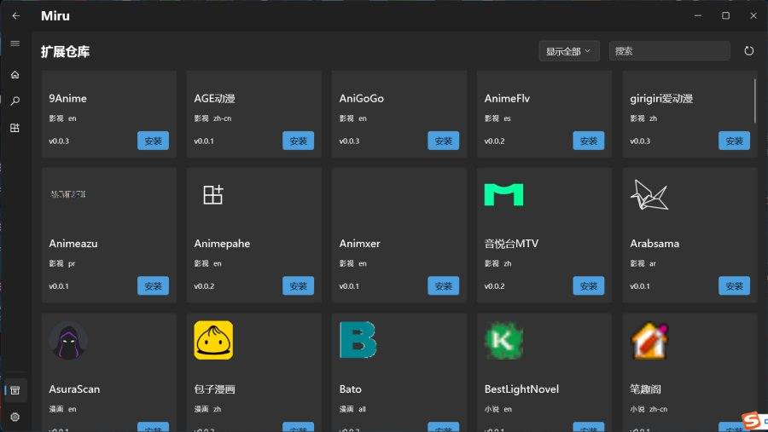Click the zh-cn language tag on AGE动漫

coord(223,118)
